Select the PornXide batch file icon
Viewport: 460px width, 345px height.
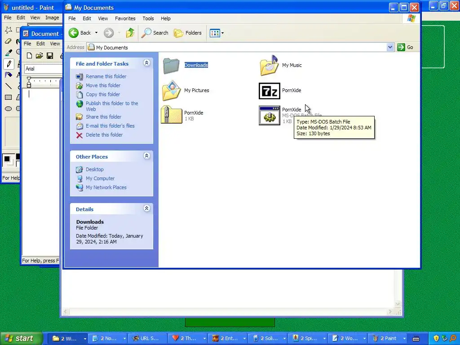(x=270, y=115)
